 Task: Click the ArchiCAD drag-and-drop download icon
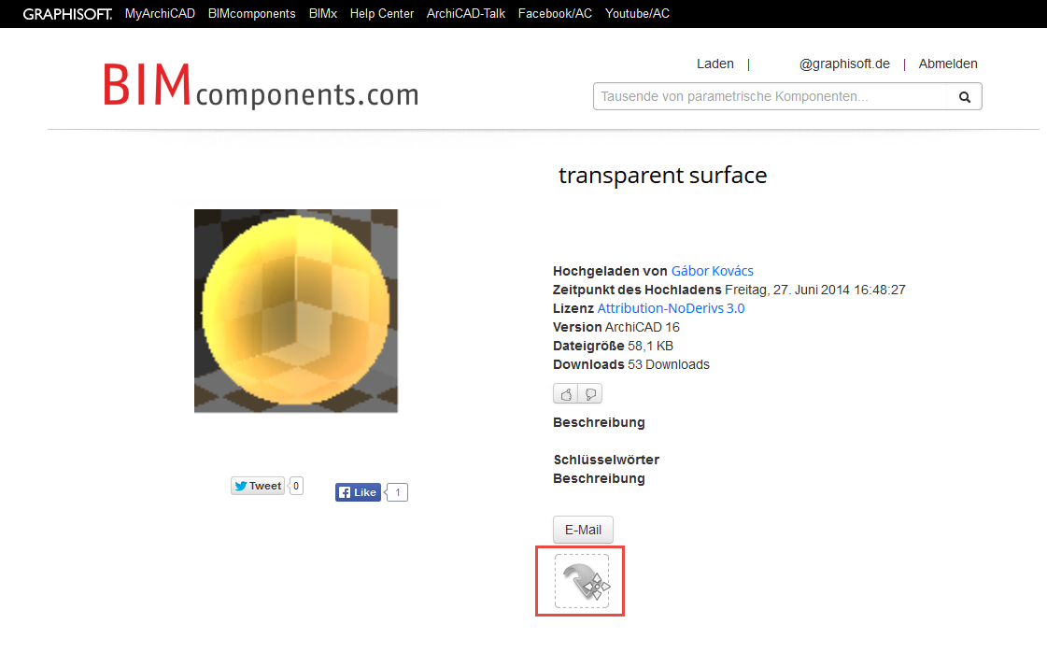point(582,581)
